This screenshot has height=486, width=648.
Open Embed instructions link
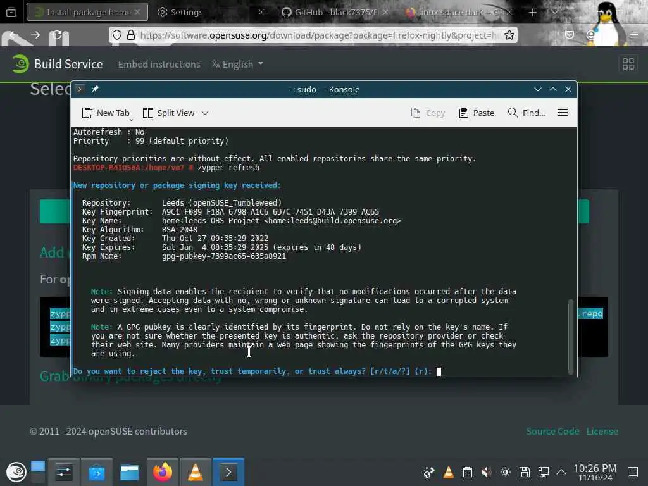159,64
